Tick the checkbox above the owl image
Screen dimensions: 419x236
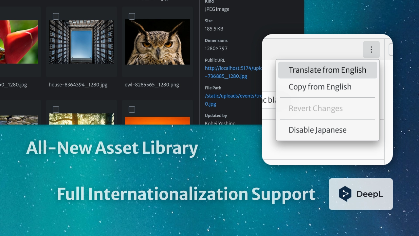[x=132, y=16]
